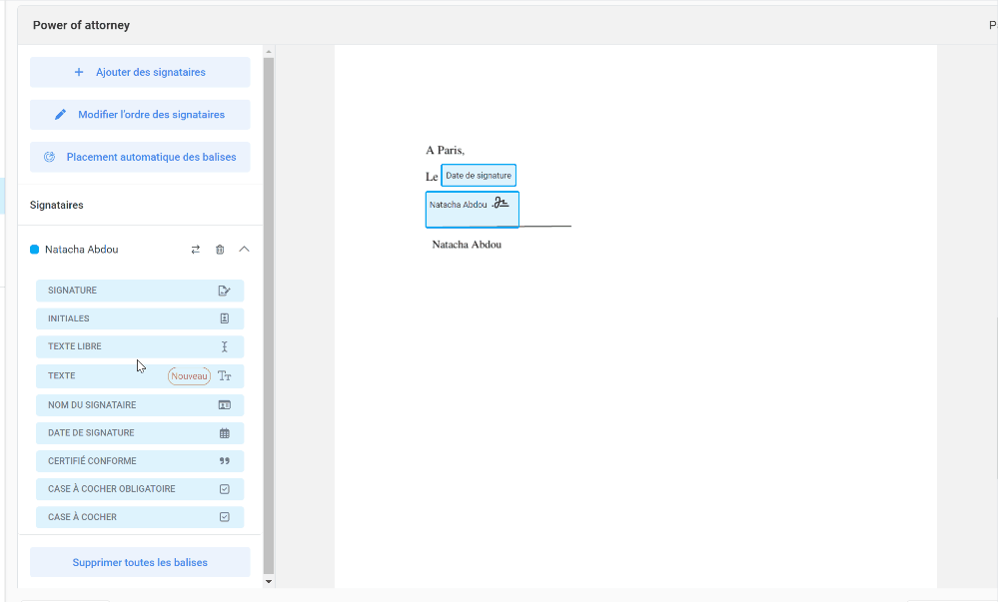Click the TEXTE typography icon
The width and height of the screenshot is (998, 602).
point(225,376)
